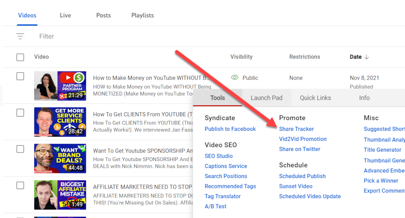Screen dimensions: 405x218
Task: Click the filter lines icon
Action: pyautogui.click(x=20, y=36)
